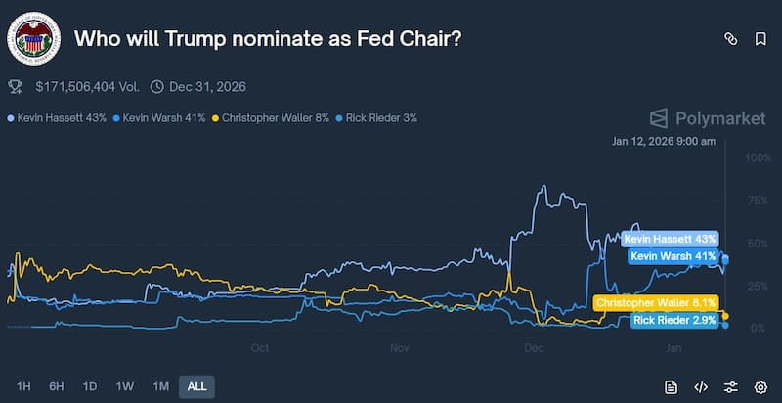The width and height of the screenshot is (782, 403).
Task: Open the document/rules icon below the chart
Action: pos(671,386)
